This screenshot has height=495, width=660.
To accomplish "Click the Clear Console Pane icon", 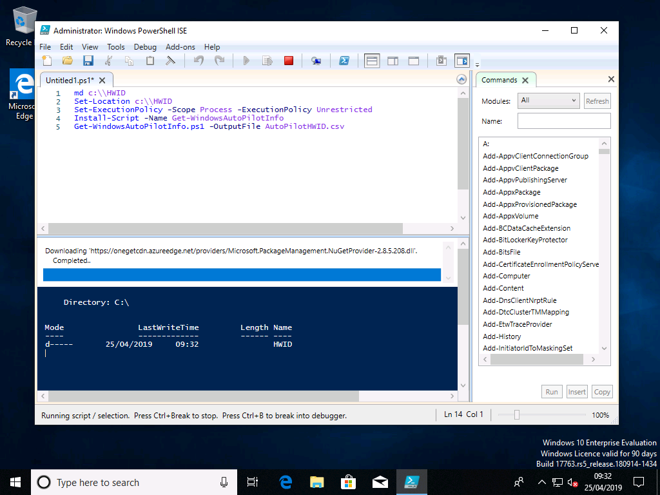I will click(x=170, y=61).
